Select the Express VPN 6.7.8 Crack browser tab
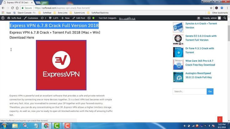The height and width of the screenshot is (129, 230). (x=17, y=2)
